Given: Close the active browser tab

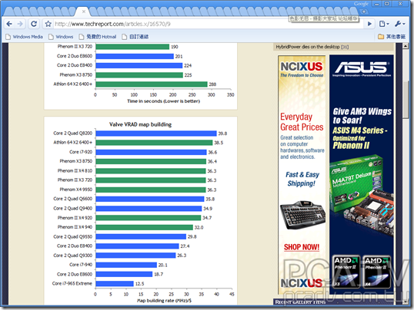Looking at the screenshot, I should click(84, 12).
